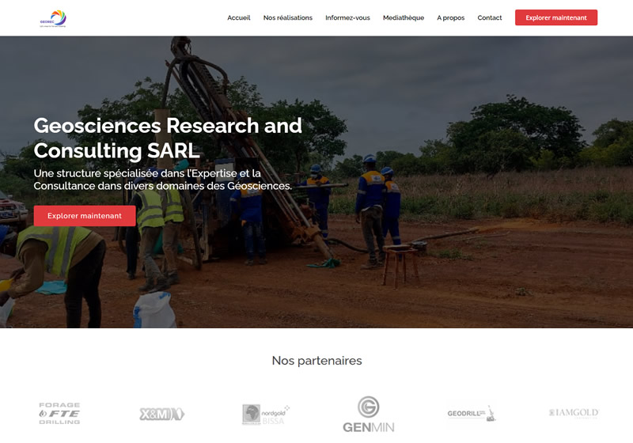633x443 pixels.
Task: Click the Forage FTE Drilling partner logo
Action: point(59,413)
